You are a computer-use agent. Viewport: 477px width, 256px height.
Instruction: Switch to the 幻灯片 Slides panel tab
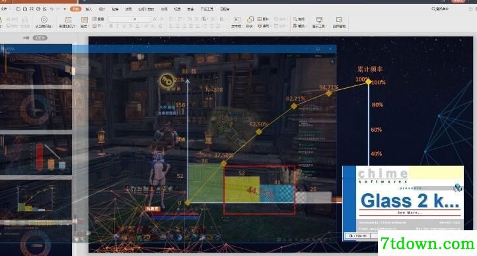tap(40, 38)
